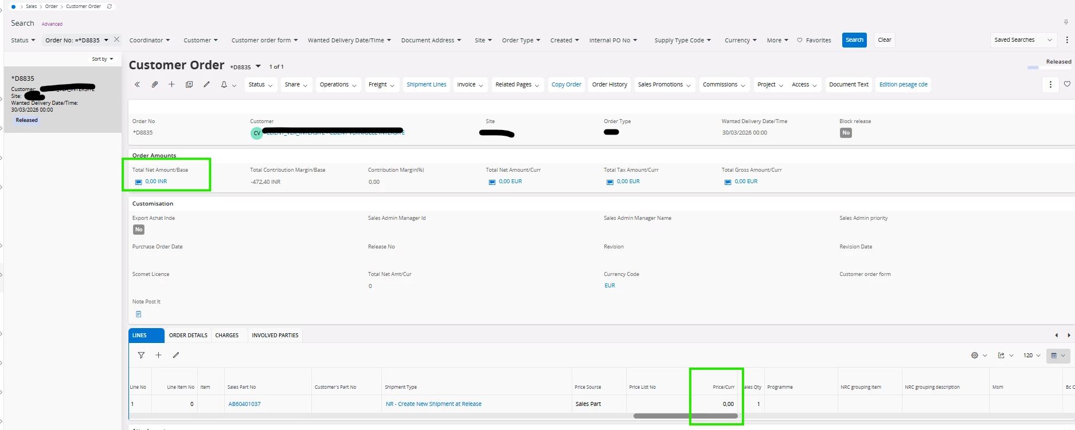Open the Supply Type Code filter

pyautogui.click(x=683, y=40)
